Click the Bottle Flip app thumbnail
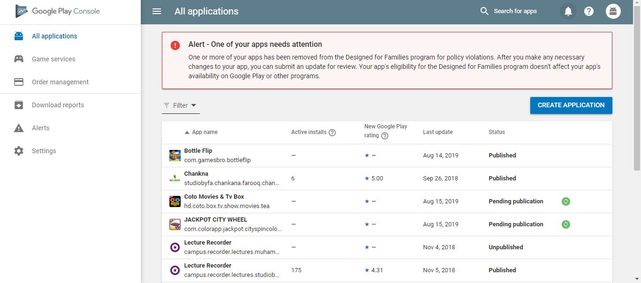Viewport: 641px width, 283px height. [174, 155]
